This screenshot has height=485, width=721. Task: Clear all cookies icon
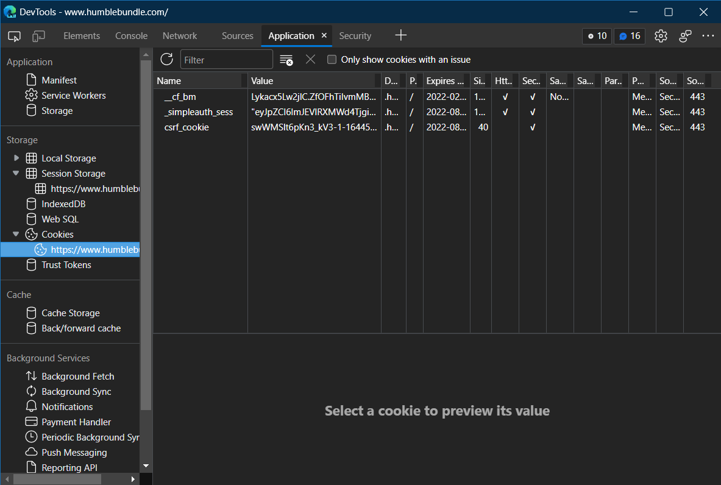coord(286,60)
